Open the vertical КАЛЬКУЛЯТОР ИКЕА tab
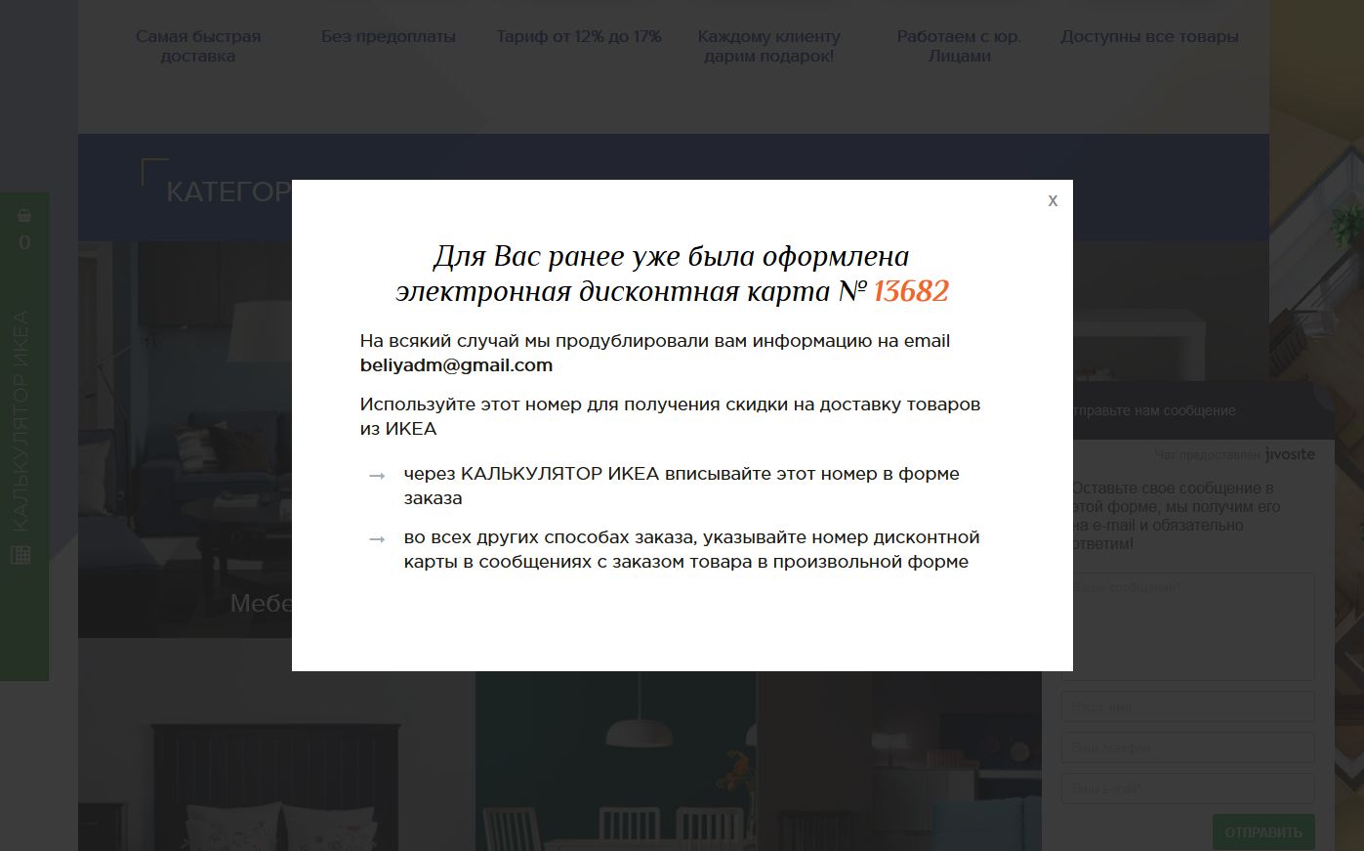This screenshot has height=851, width=1364. click(x=21, y=422)
